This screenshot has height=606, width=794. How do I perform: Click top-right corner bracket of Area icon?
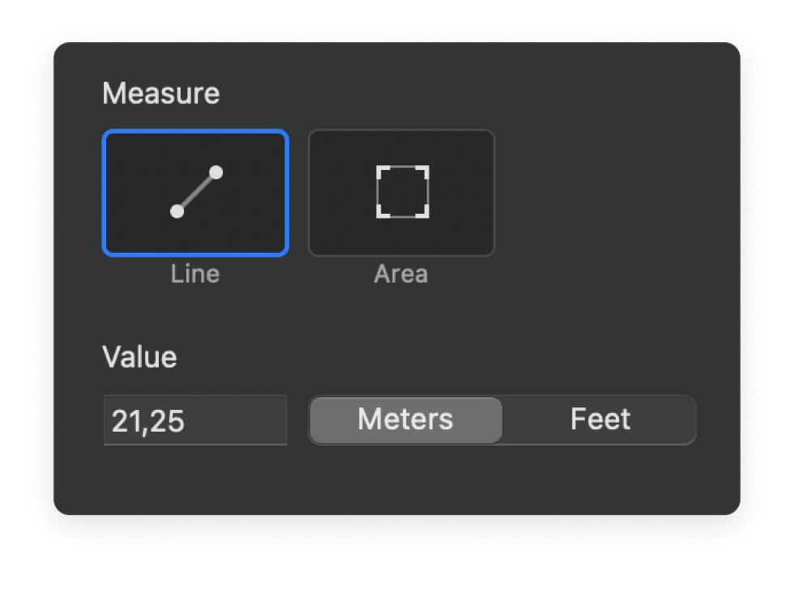click(425, 171)
